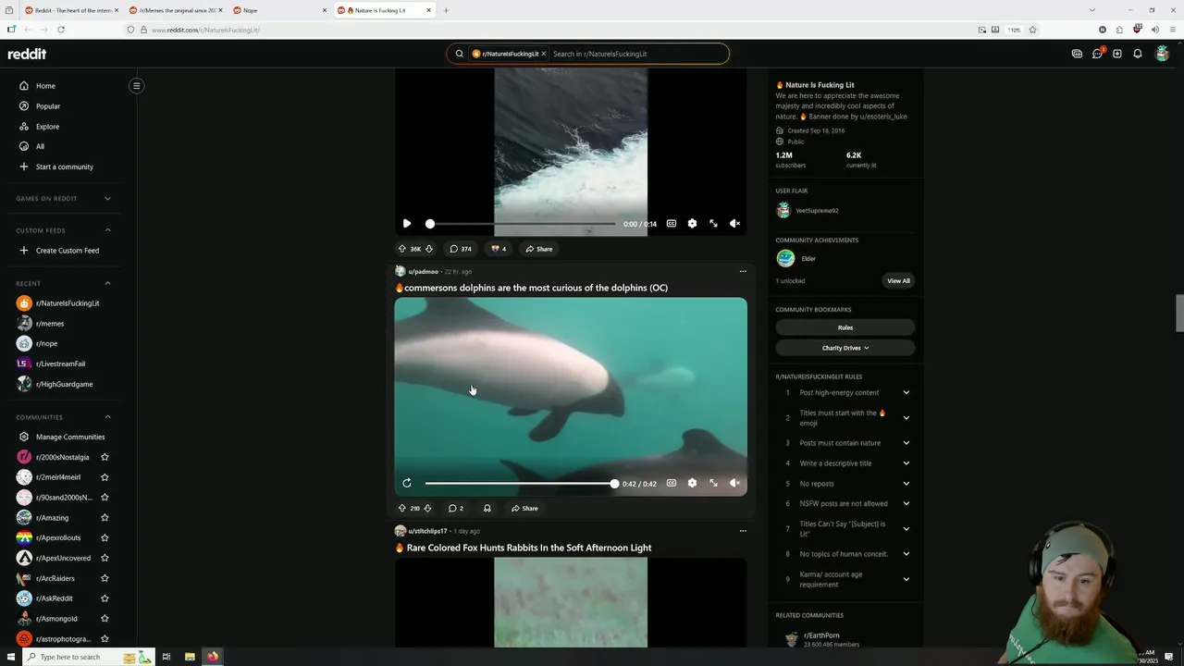This screenshot has height=666, width=1184.
Task: Unmute the top video
Action: point(734,224)
